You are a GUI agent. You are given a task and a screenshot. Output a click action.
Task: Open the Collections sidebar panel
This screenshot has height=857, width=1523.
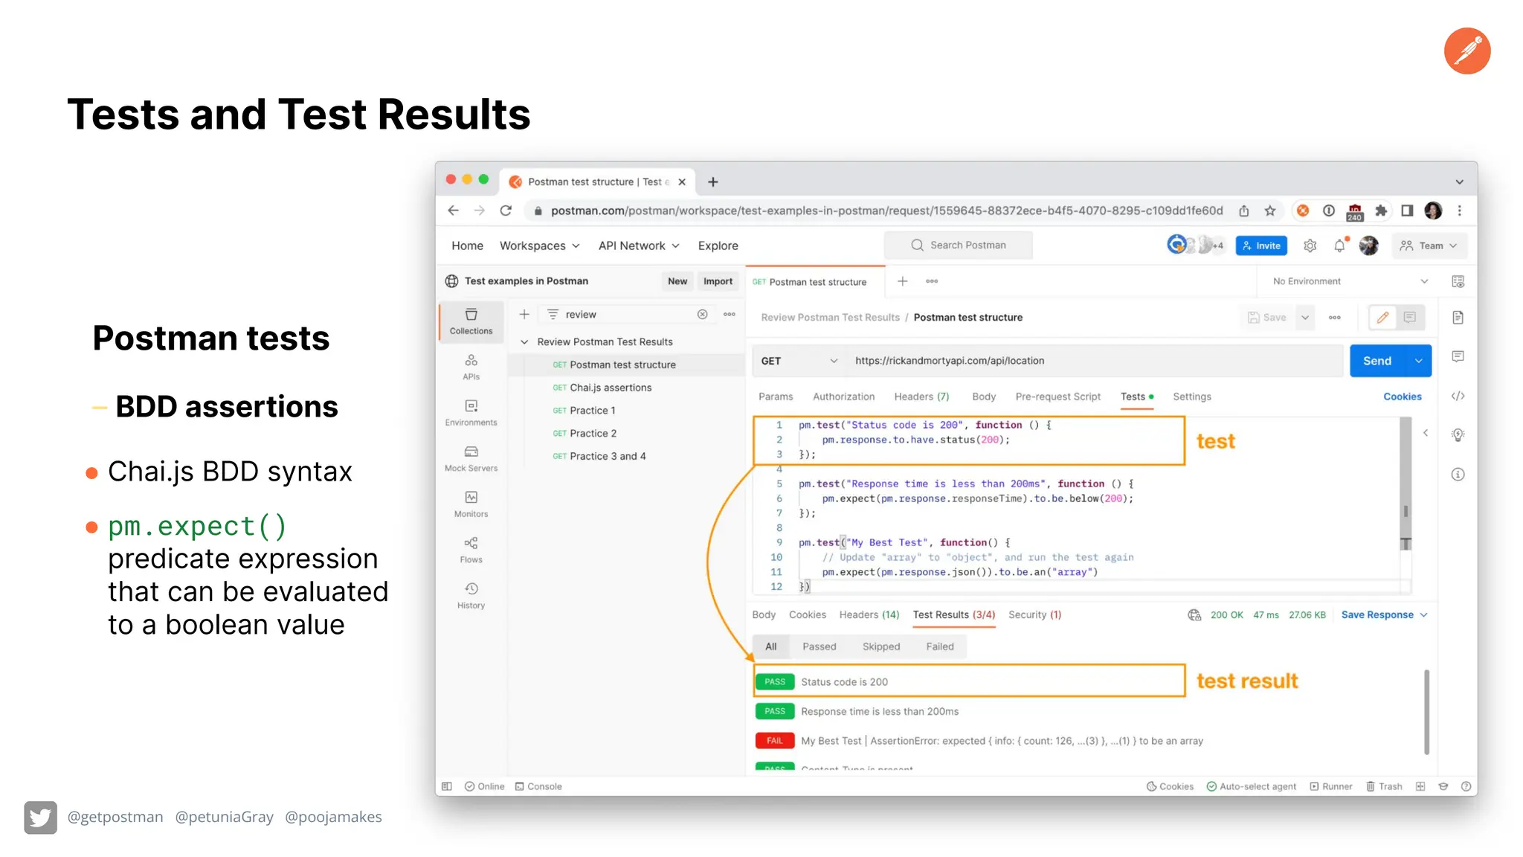click(471, 321)
